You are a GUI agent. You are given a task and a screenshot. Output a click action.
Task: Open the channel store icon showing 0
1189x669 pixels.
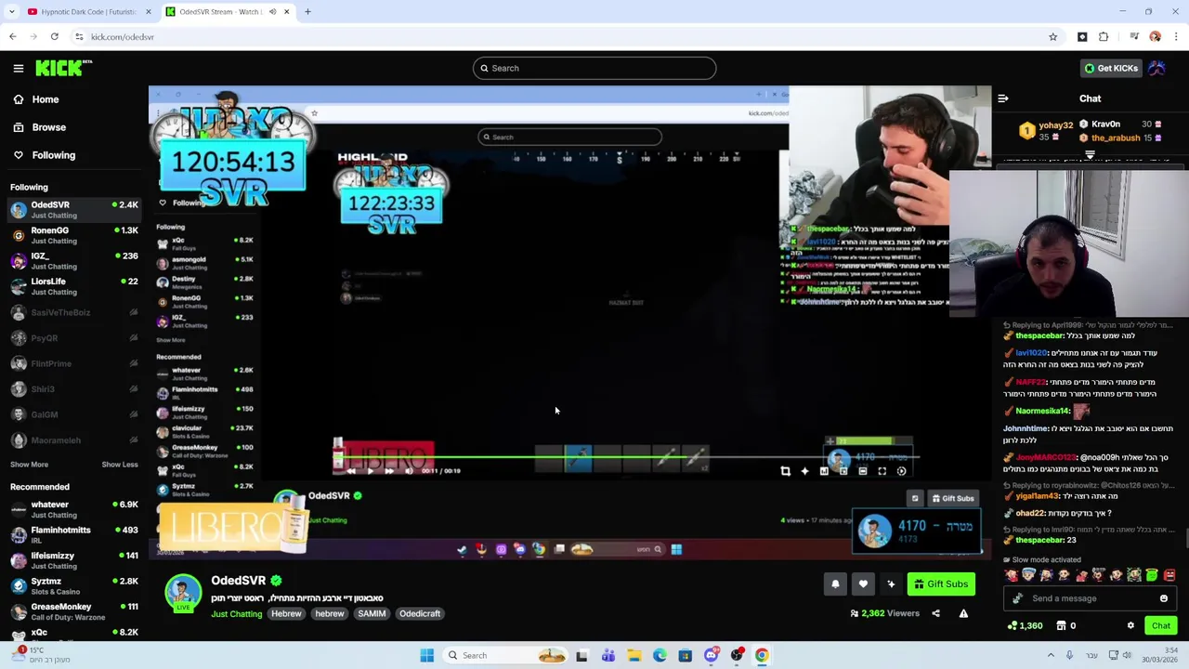[1067, 625]
